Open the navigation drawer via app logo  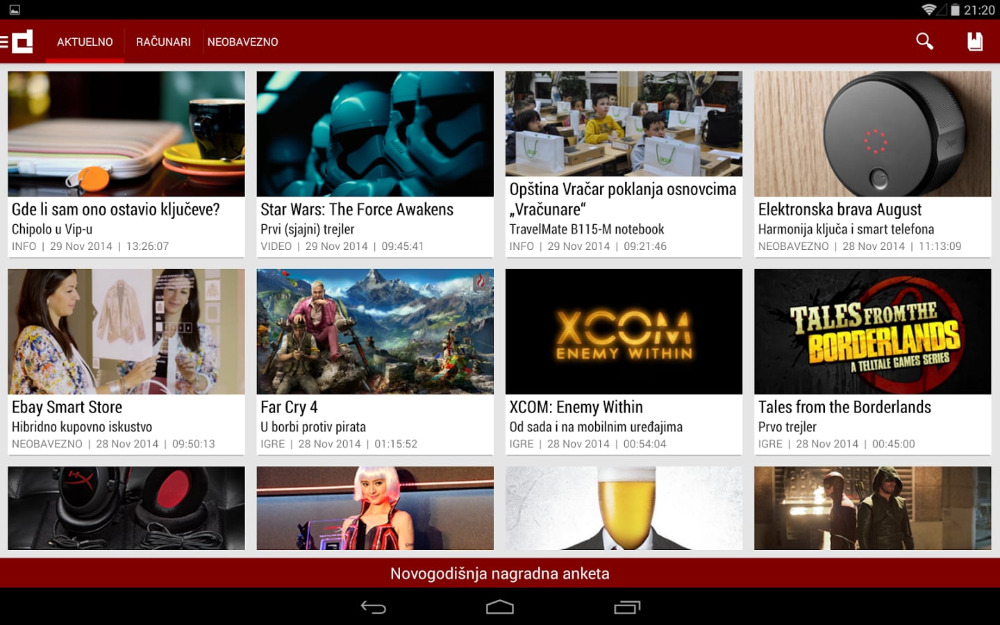tap(17, 42)
